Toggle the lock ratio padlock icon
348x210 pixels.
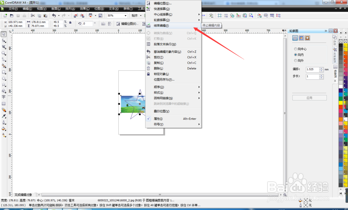[70, 22]
